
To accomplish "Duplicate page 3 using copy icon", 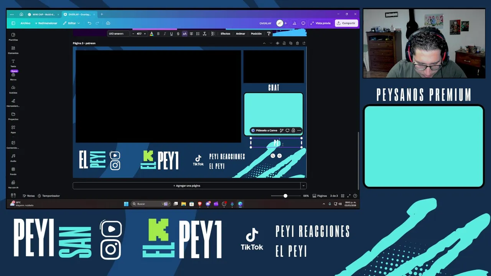I will 291,43.
